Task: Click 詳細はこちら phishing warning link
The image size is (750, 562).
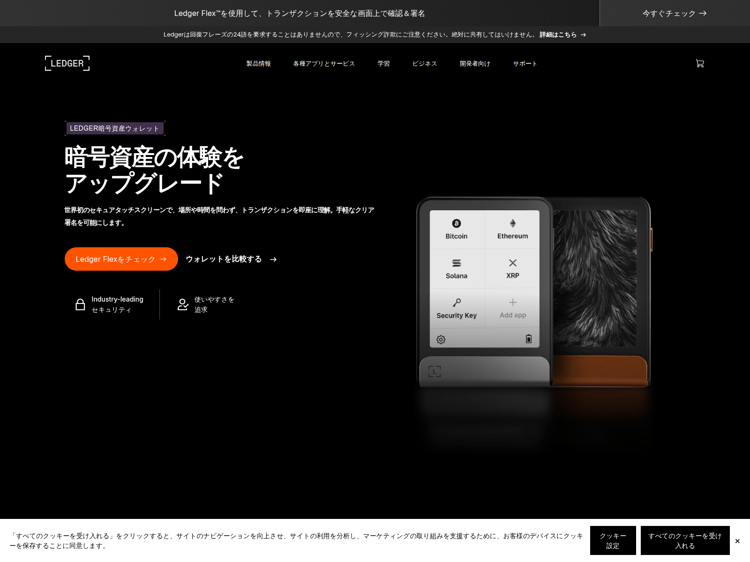Action: [x=562, y=35]
